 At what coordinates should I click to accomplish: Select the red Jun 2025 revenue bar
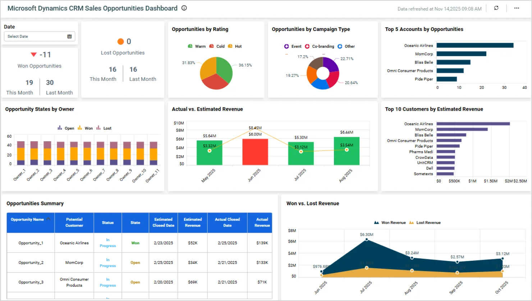pos(255,152)
